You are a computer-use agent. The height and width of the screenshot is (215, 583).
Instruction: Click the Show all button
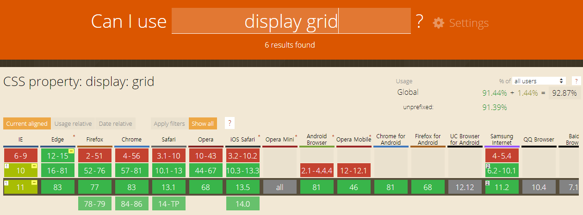click(203, 123)
